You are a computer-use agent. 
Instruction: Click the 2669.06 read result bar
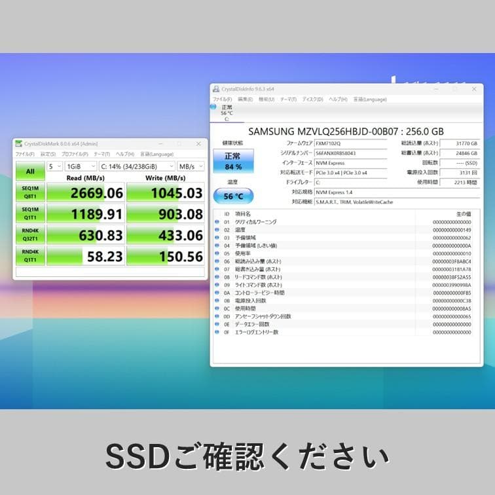(x=85, y=192)
